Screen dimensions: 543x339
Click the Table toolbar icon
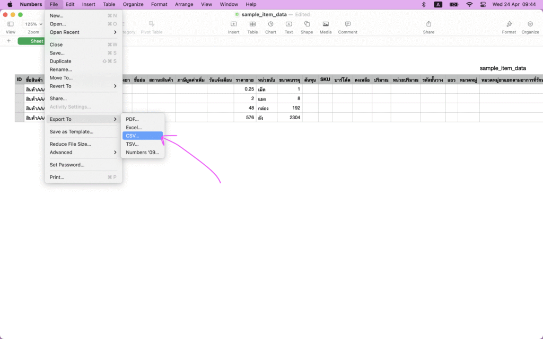pos(252,24)
